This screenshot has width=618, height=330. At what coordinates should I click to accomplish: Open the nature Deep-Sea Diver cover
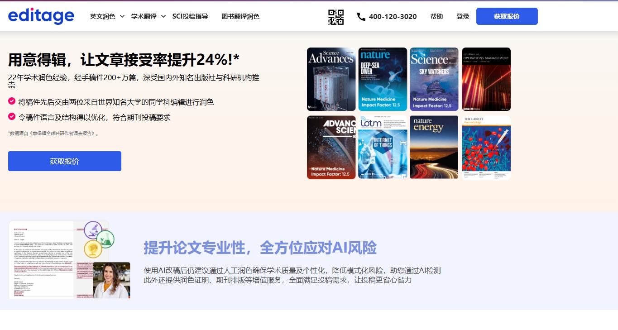[383, 79]
